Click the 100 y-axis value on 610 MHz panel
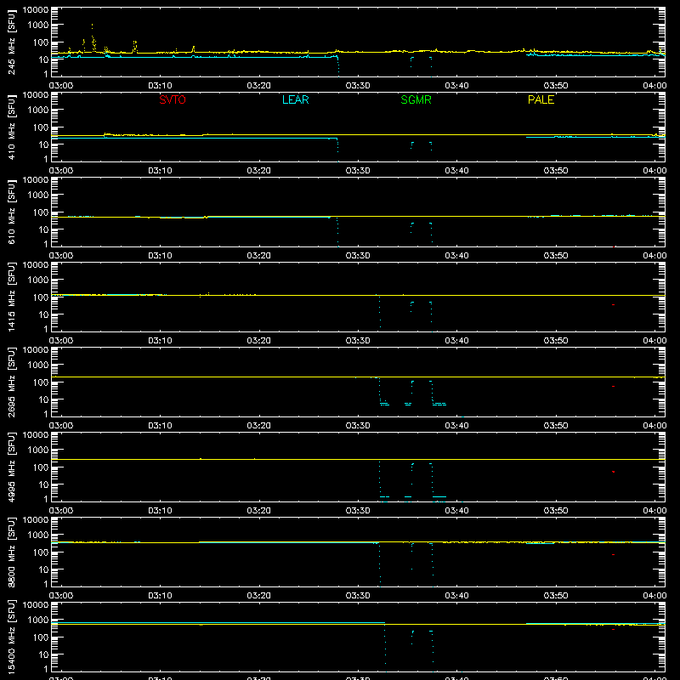The width and height of the screenshot is (680, 680). (41, 212)
